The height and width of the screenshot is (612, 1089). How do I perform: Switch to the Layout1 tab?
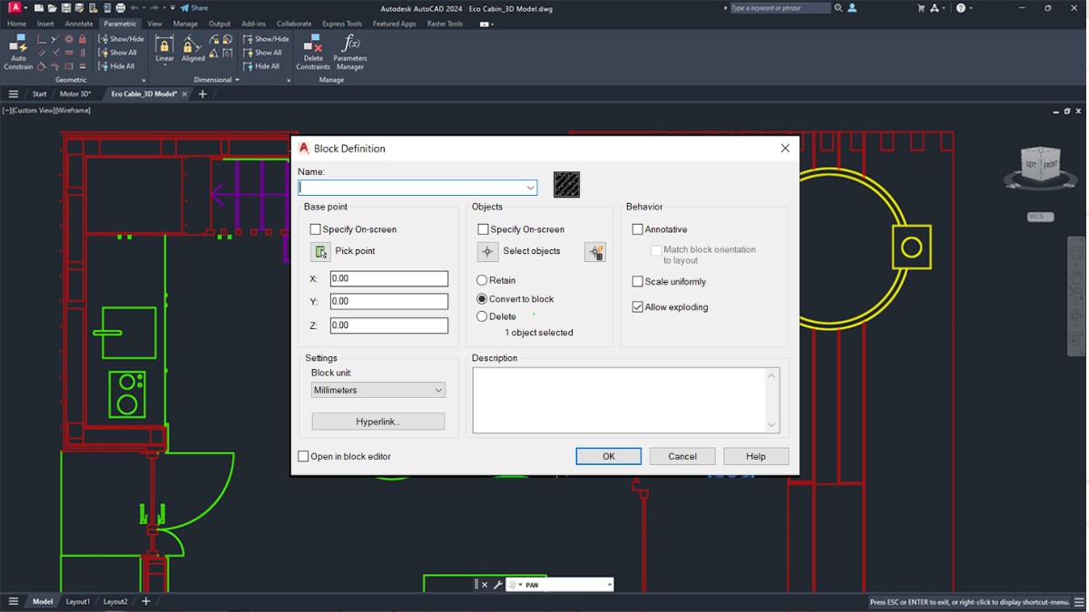point(78,601)
